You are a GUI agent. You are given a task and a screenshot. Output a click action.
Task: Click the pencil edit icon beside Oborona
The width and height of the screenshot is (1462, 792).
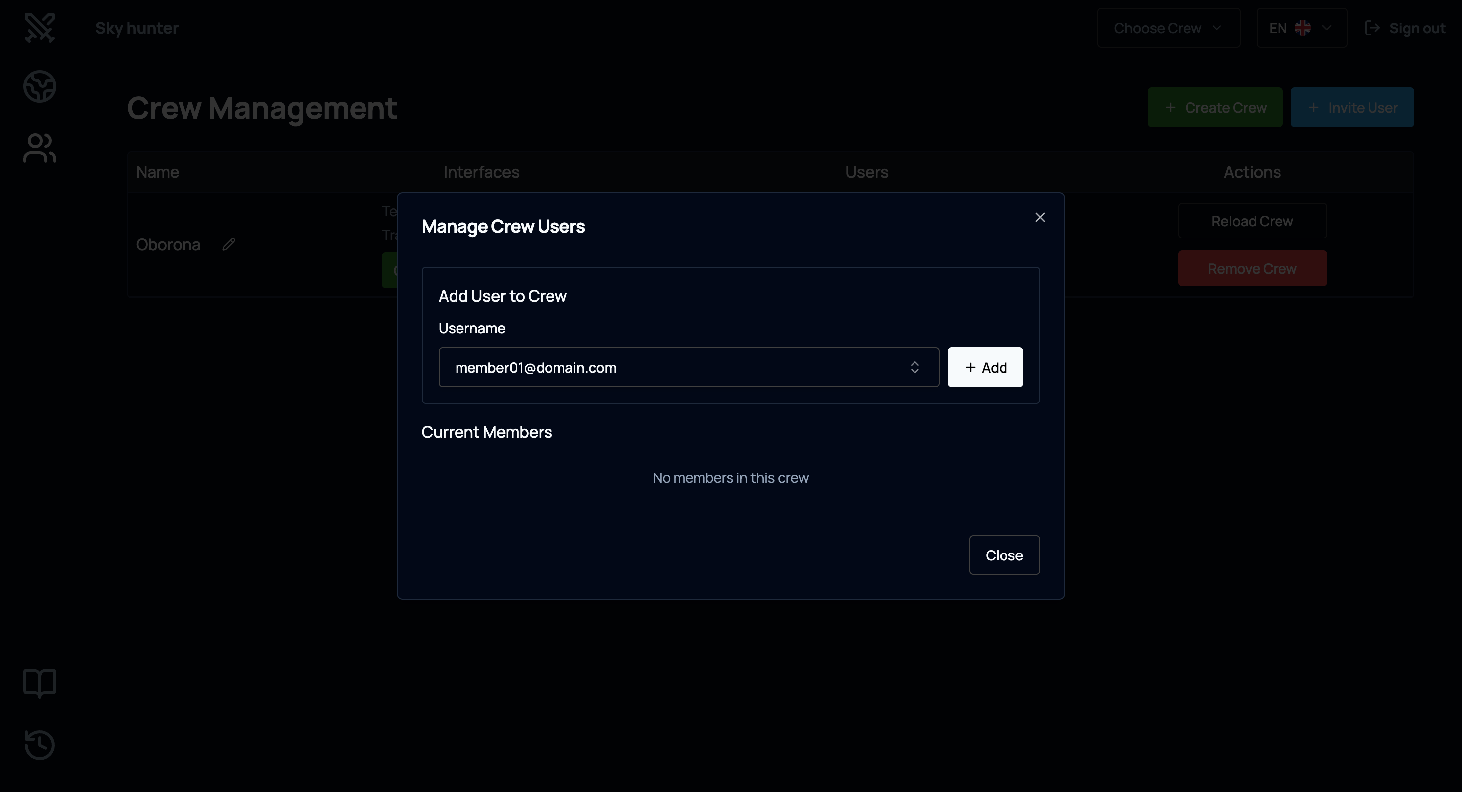coord(229,244)
